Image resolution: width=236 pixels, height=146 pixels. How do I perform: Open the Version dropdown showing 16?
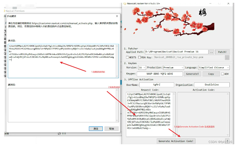(x=142, y=68)
